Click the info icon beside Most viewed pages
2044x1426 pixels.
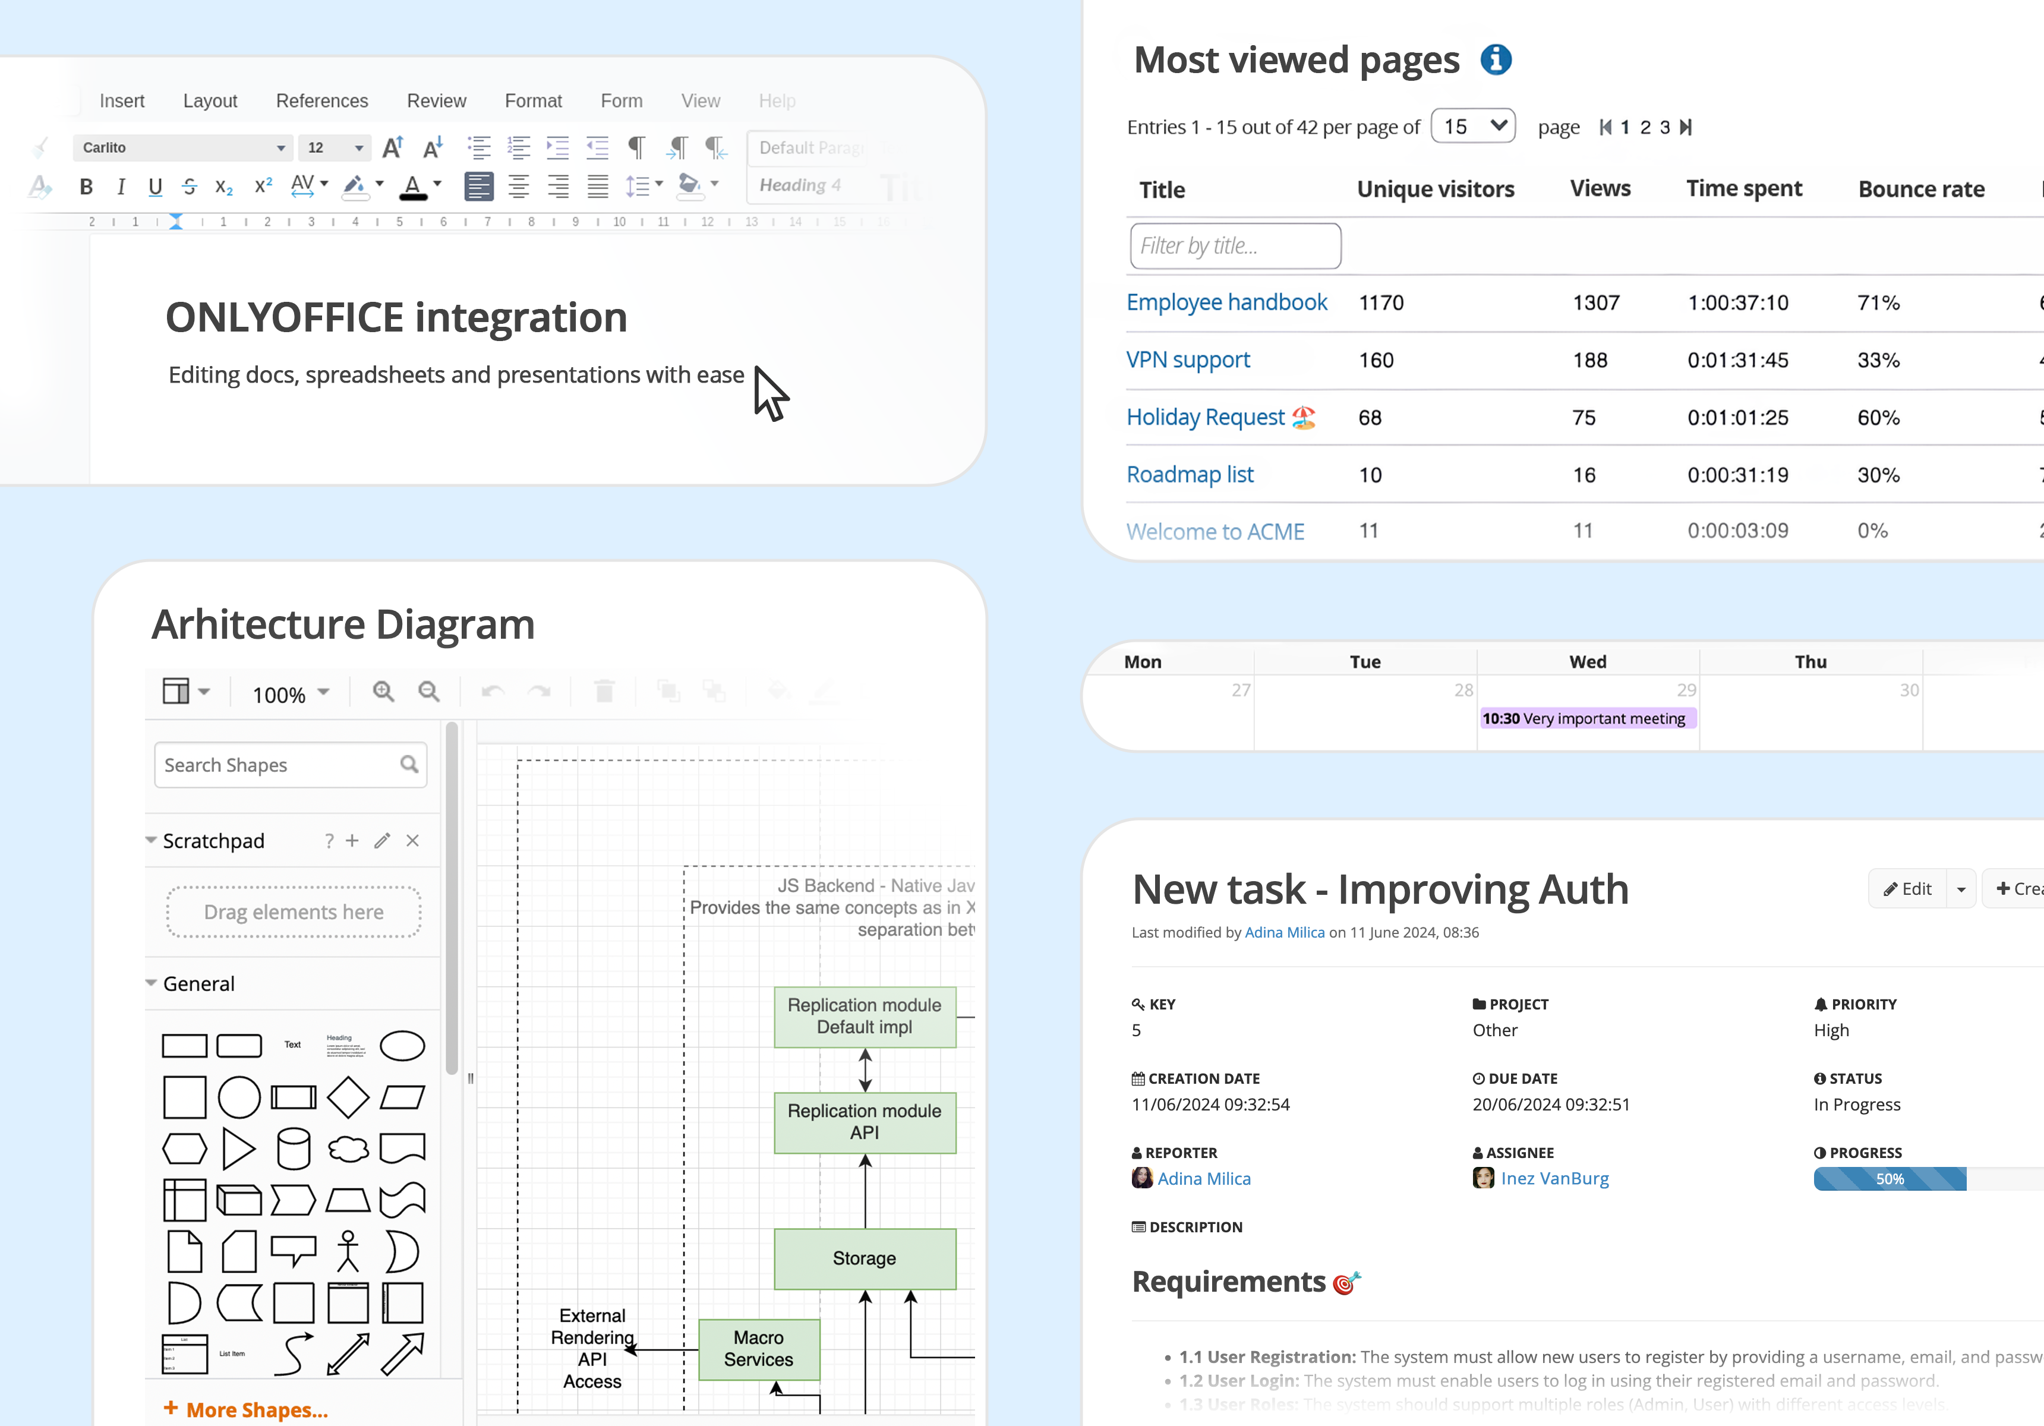point(1496,59)
